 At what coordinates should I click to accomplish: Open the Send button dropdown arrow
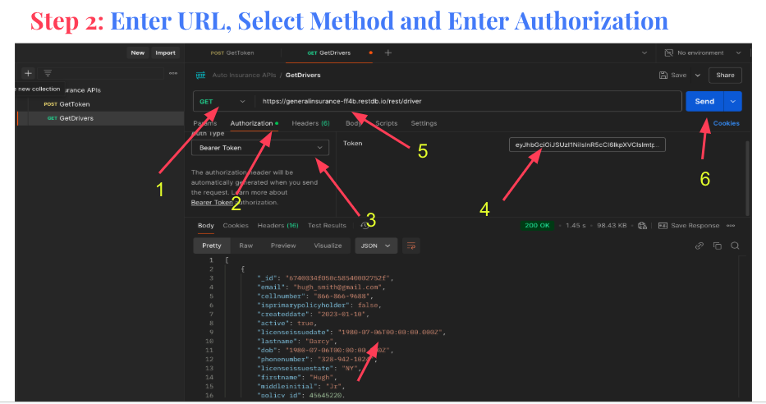733,102
